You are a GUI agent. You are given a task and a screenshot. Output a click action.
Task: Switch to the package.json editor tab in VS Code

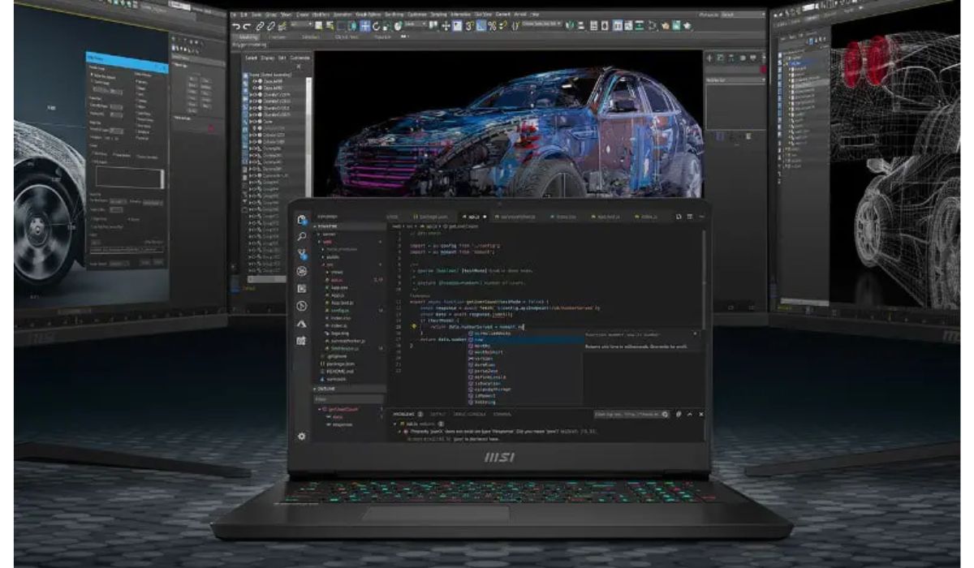pos(432,216)
